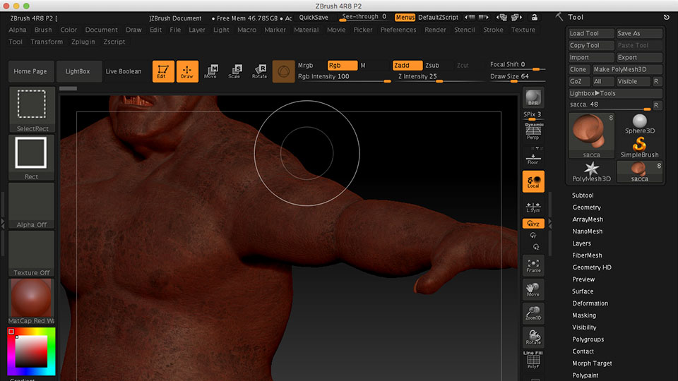Click the Load Tool button
The height and width of the screenshot is (381, 678).
click(x=590, y=33)
